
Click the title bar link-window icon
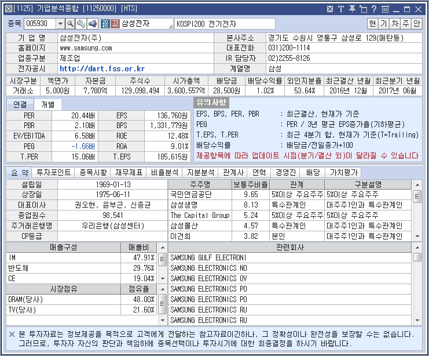(x=363, y=9)
